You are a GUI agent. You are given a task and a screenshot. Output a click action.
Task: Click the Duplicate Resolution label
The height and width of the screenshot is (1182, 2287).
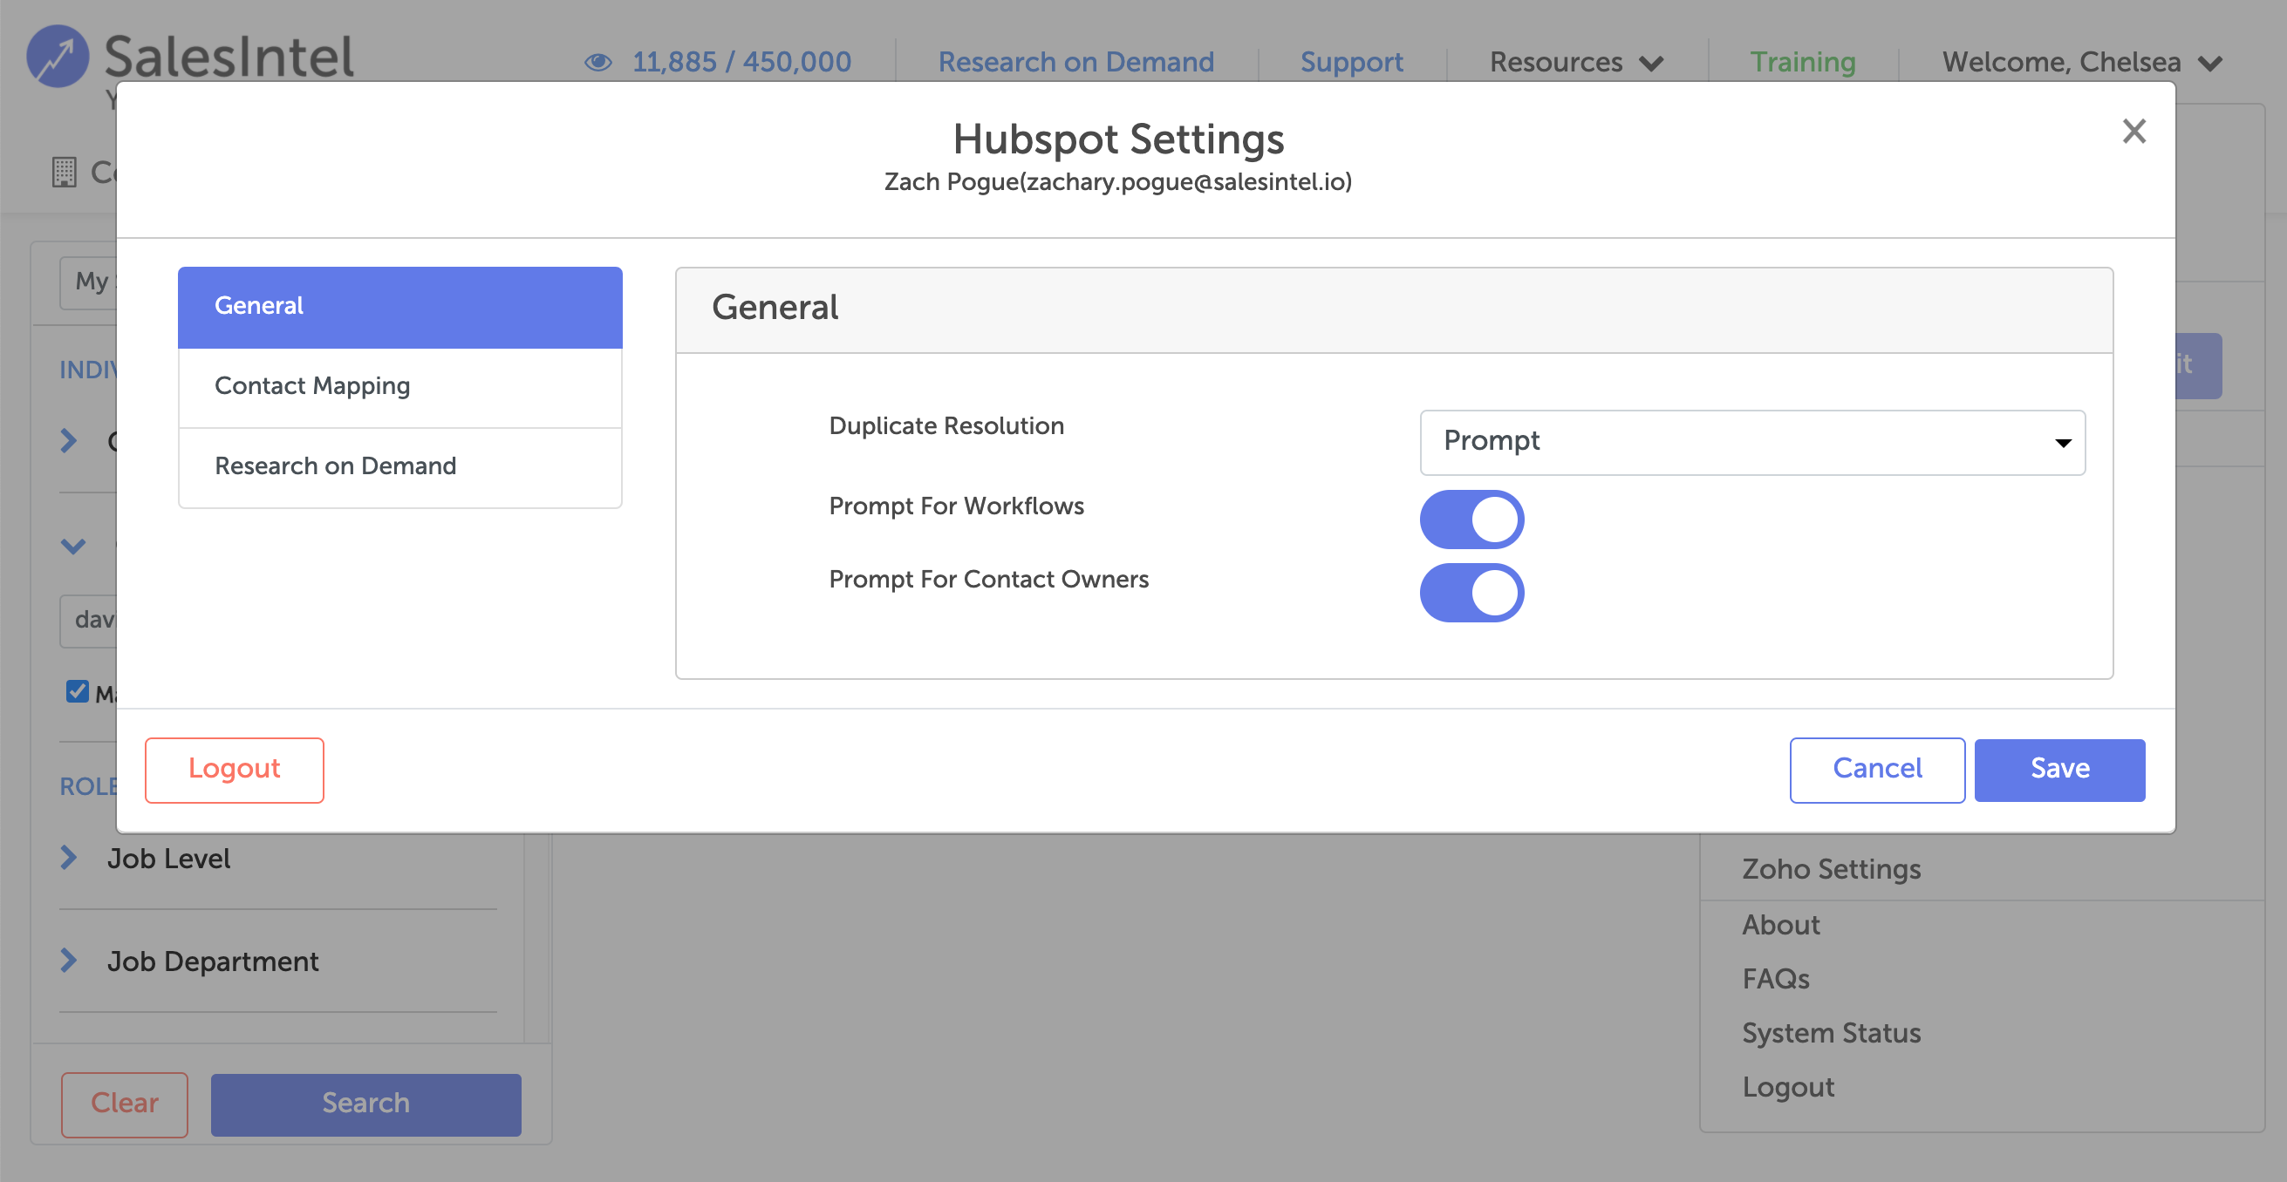coord(946,426)
